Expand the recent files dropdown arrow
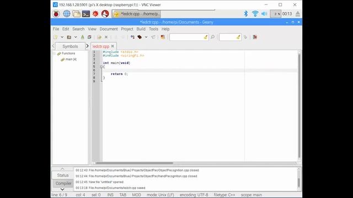Viewport: 353px width, 198px height. (x=76, y=37)
